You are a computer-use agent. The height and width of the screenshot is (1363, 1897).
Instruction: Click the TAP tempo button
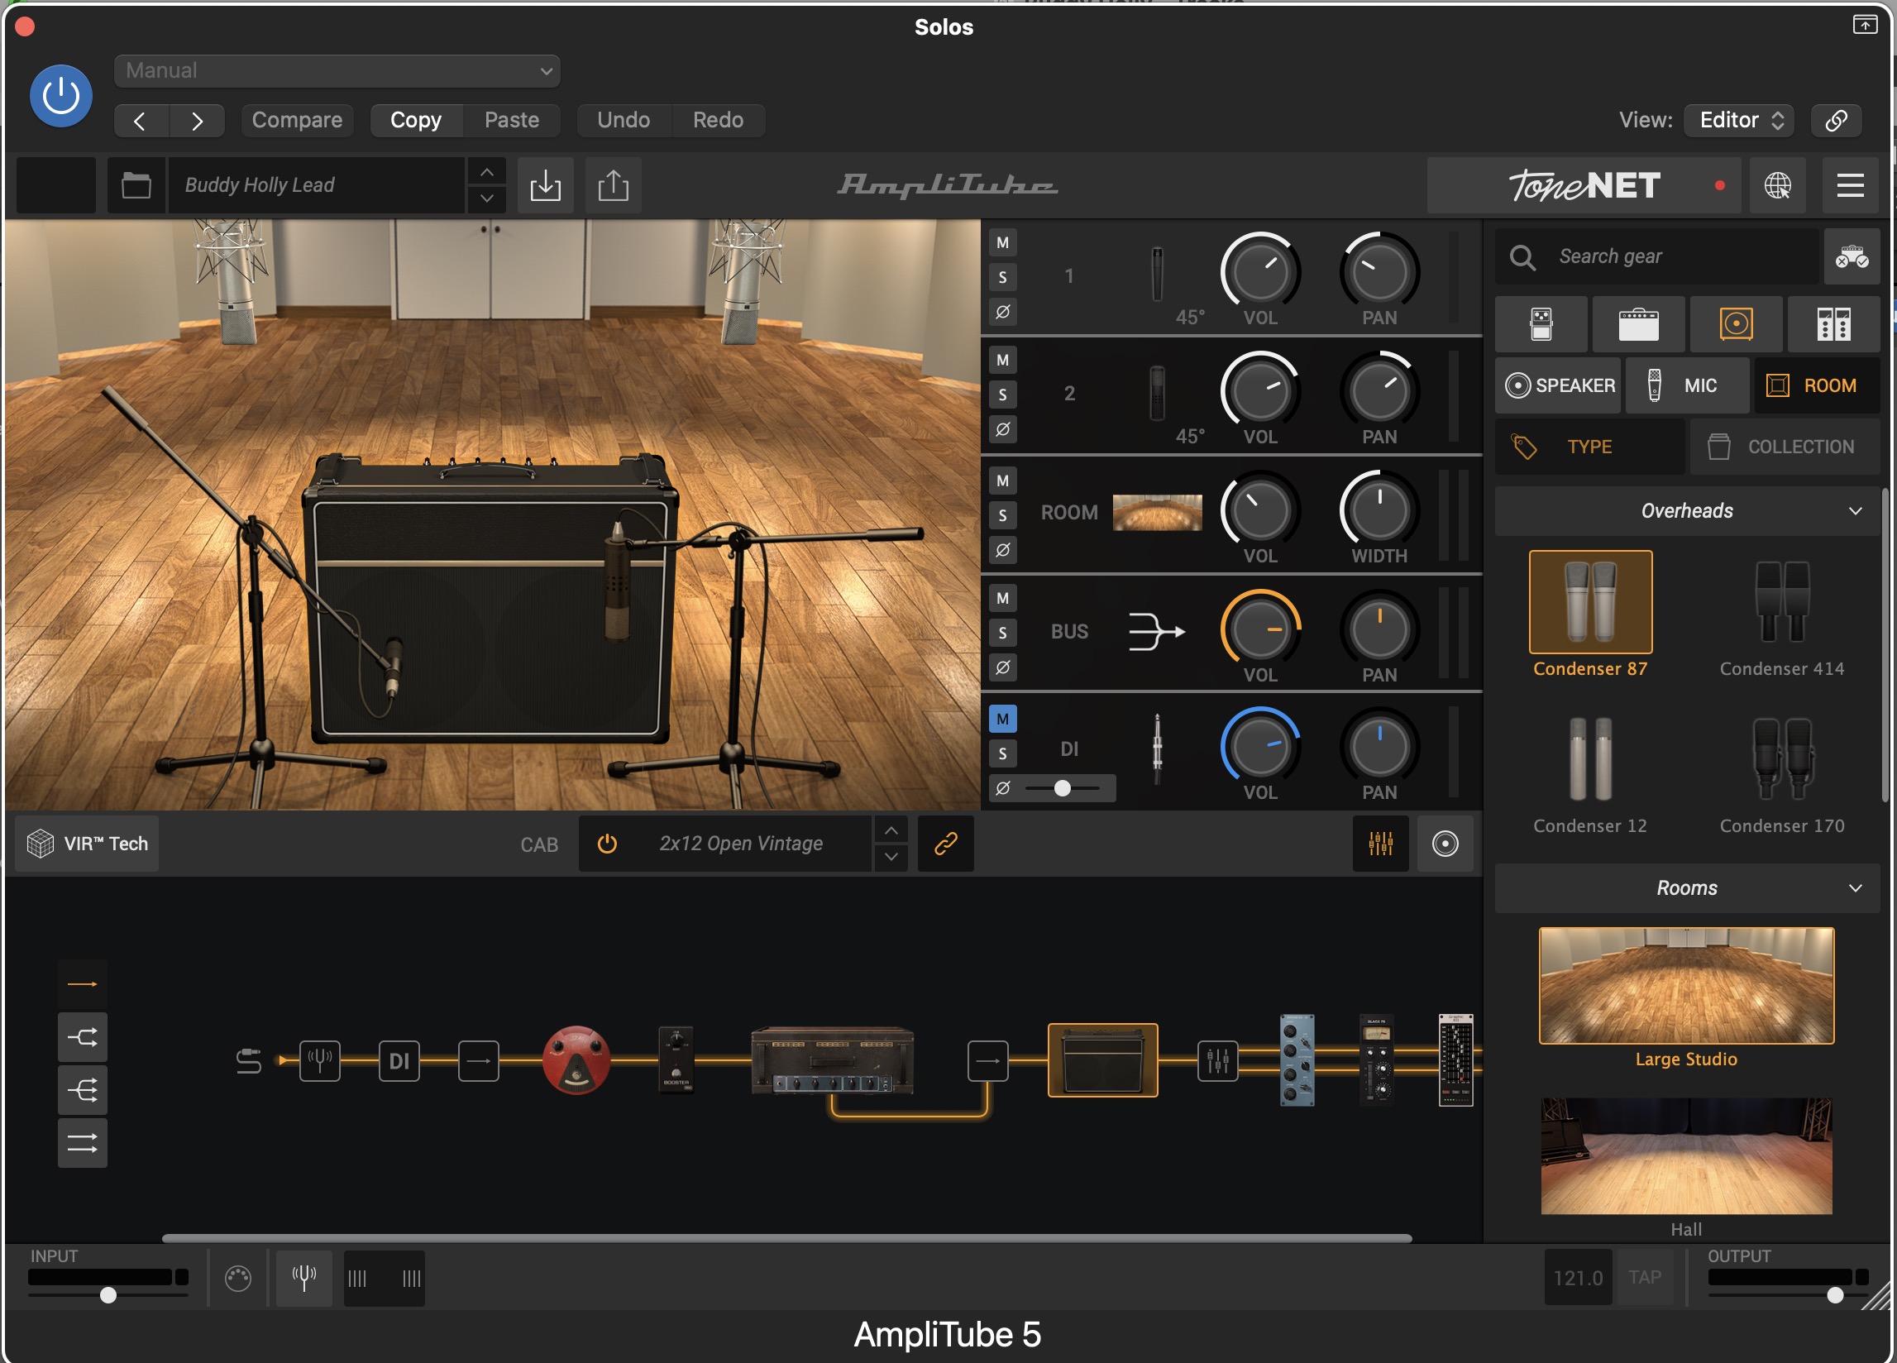[1645, 1278]
